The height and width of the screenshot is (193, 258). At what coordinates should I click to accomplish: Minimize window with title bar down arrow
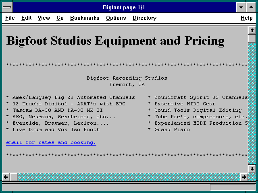[241, 7]
